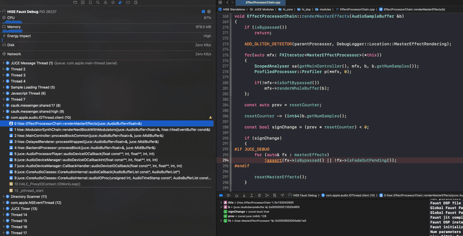Expand the 'this' variable in debugger

point(221,203)
